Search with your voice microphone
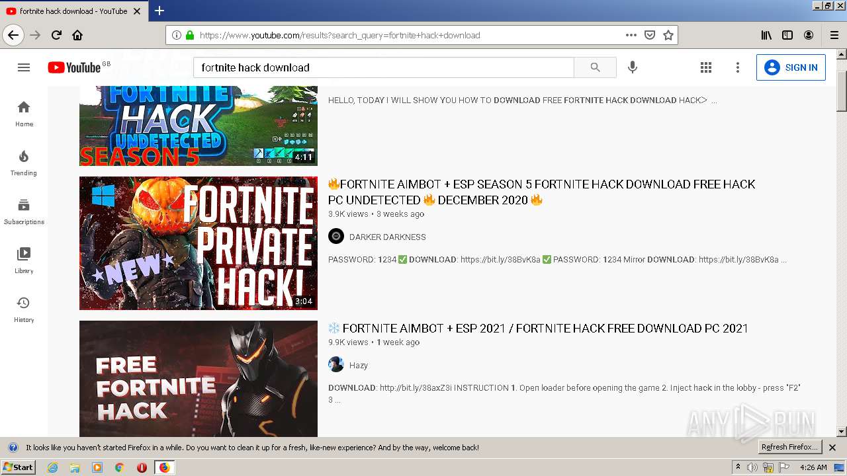Viewport: 847px width, 476px height. coord(633,67)
